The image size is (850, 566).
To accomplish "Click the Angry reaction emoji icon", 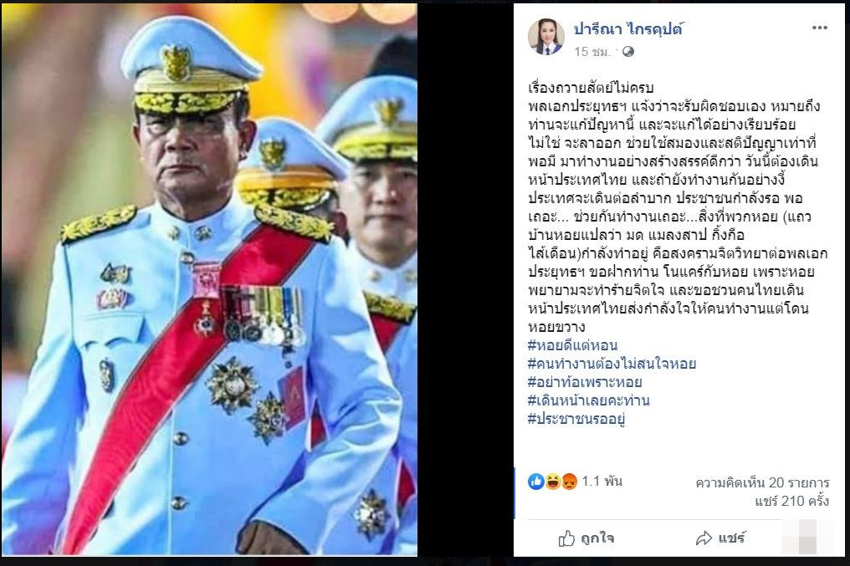I will coord(569,481).
